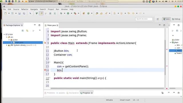Screen dimensions: 183x103
Task: Click the error marker on line 16
Action: coord(45,70)
